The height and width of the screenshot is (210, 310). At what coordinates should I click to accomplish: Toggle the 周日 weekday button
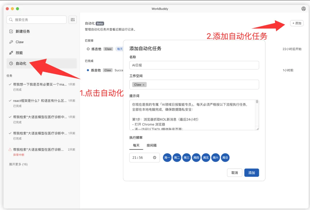tap(225, 157)
